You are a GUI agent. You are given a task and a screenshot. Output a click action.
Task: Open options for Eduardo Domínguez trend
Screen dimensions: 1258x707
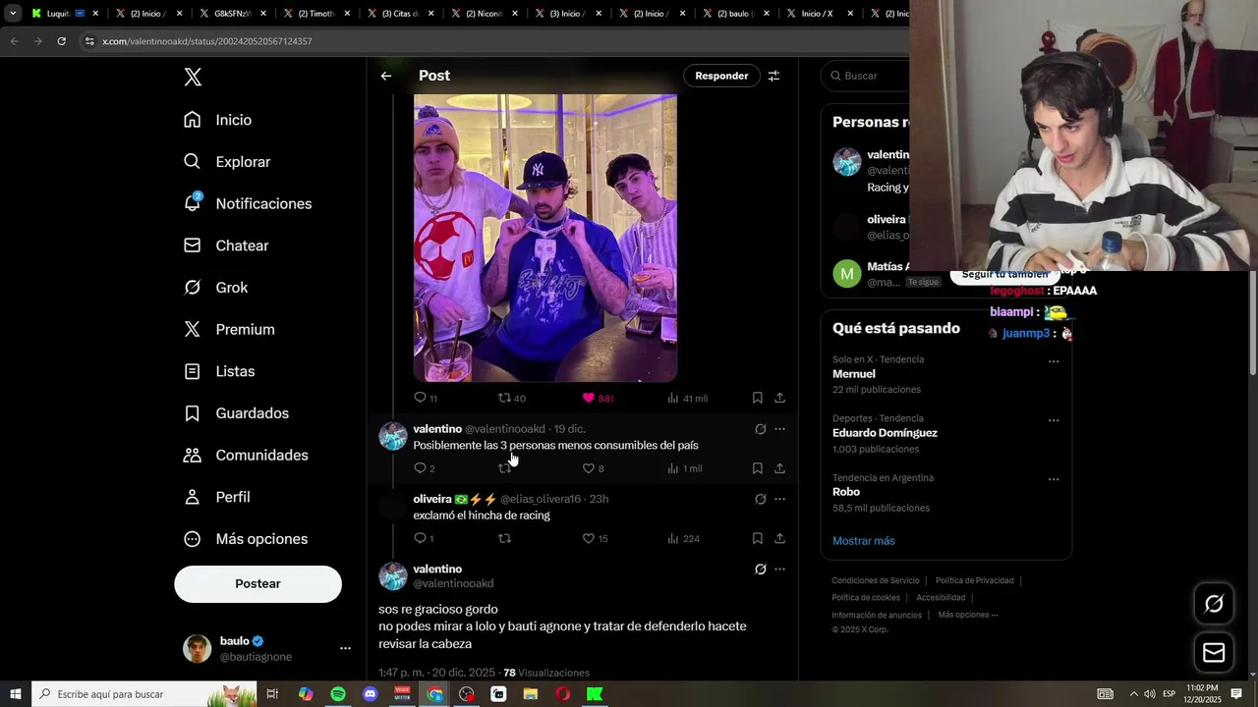[1054, 420]
